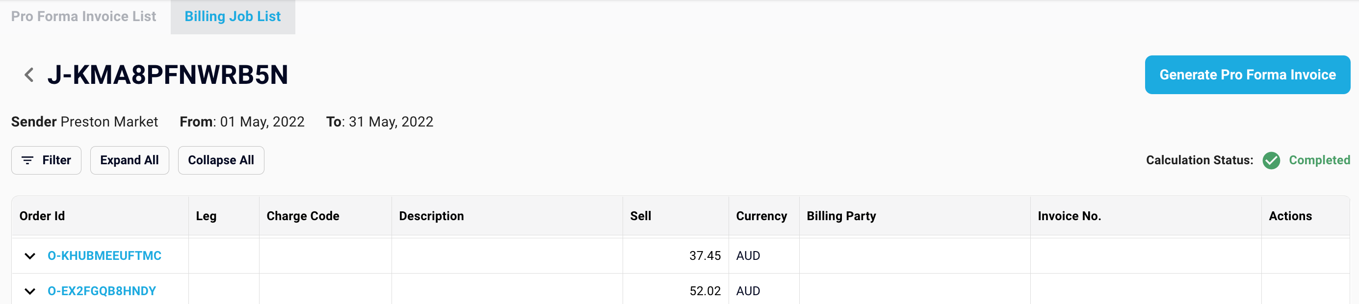The image size is (1359, 304).
Task: Click the green Completed checkmark icon
Action: pyautogui.click(x=1271, y=160)
